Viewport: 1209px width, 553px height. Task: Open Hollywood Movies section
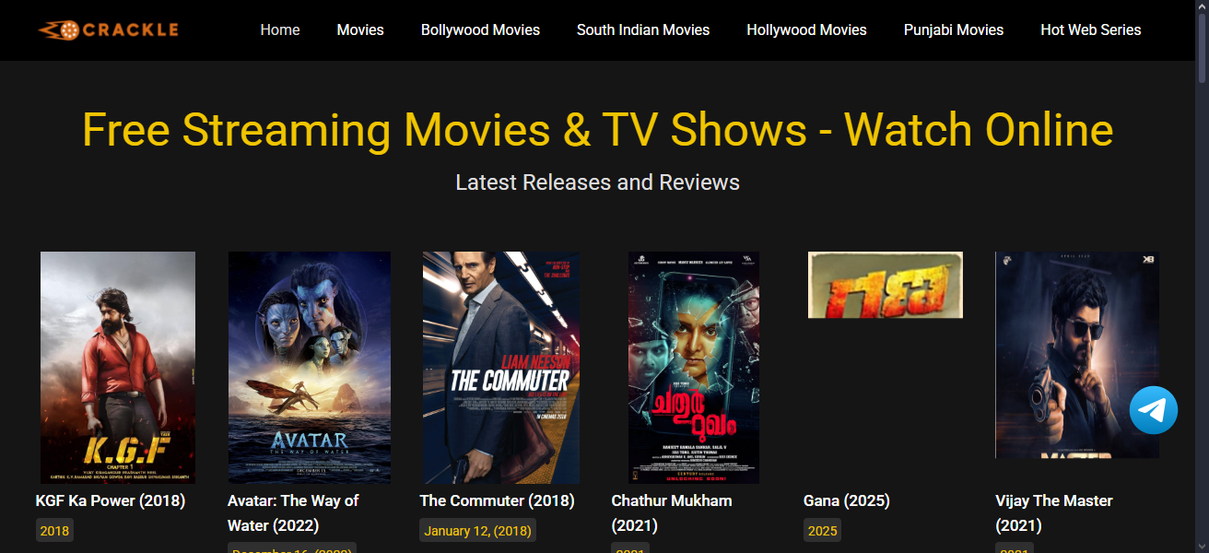(x=806, y=29)
